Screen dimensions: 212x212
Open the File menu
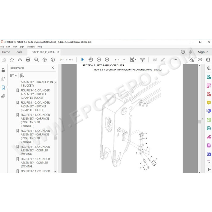(2, 47)
